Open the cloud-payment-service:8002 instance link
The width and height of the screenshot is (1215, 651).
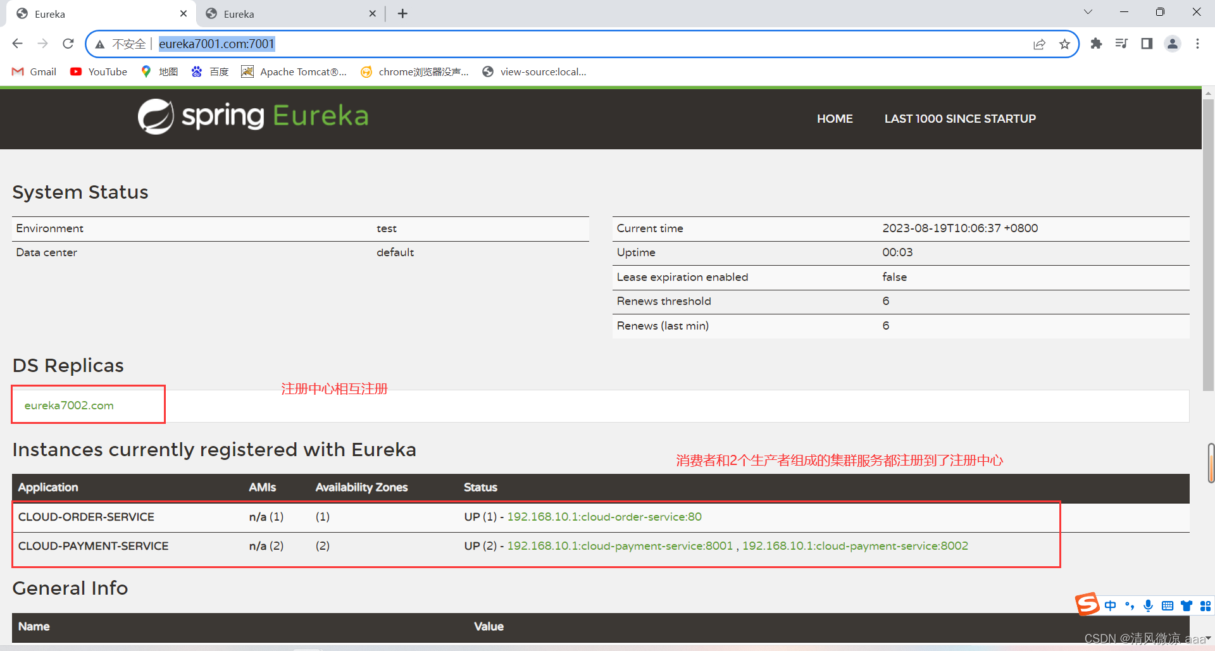pos(855,546)
